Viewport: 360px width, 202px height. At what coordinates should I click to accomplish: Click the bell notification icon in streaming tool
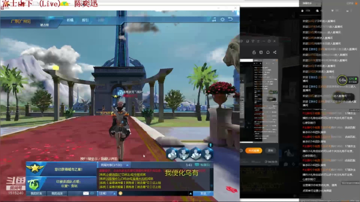tap(267, 52)
